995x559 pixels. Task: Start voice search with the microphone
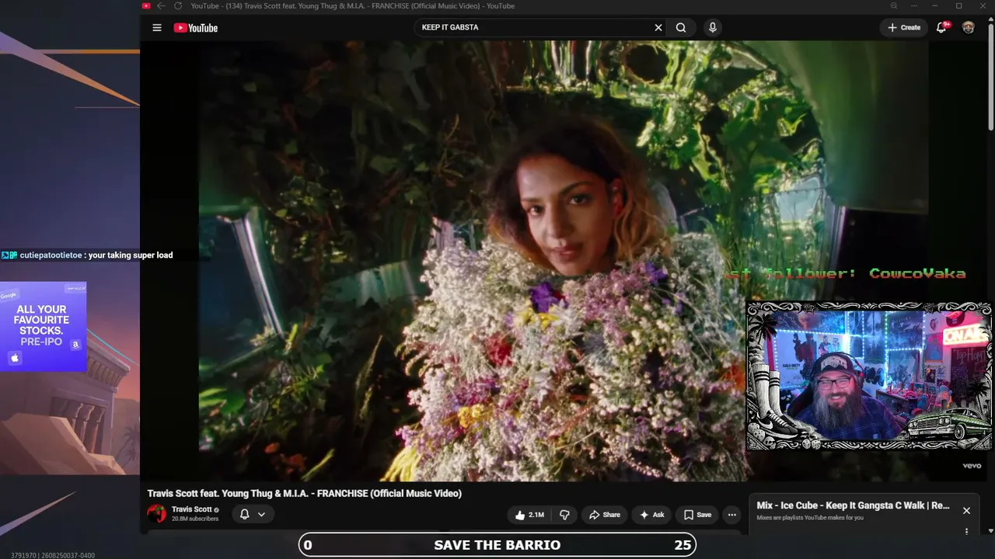(x=712, y=28)
